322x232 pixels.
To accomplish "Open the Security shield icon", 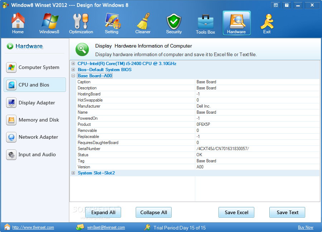I will coord(174,21).
